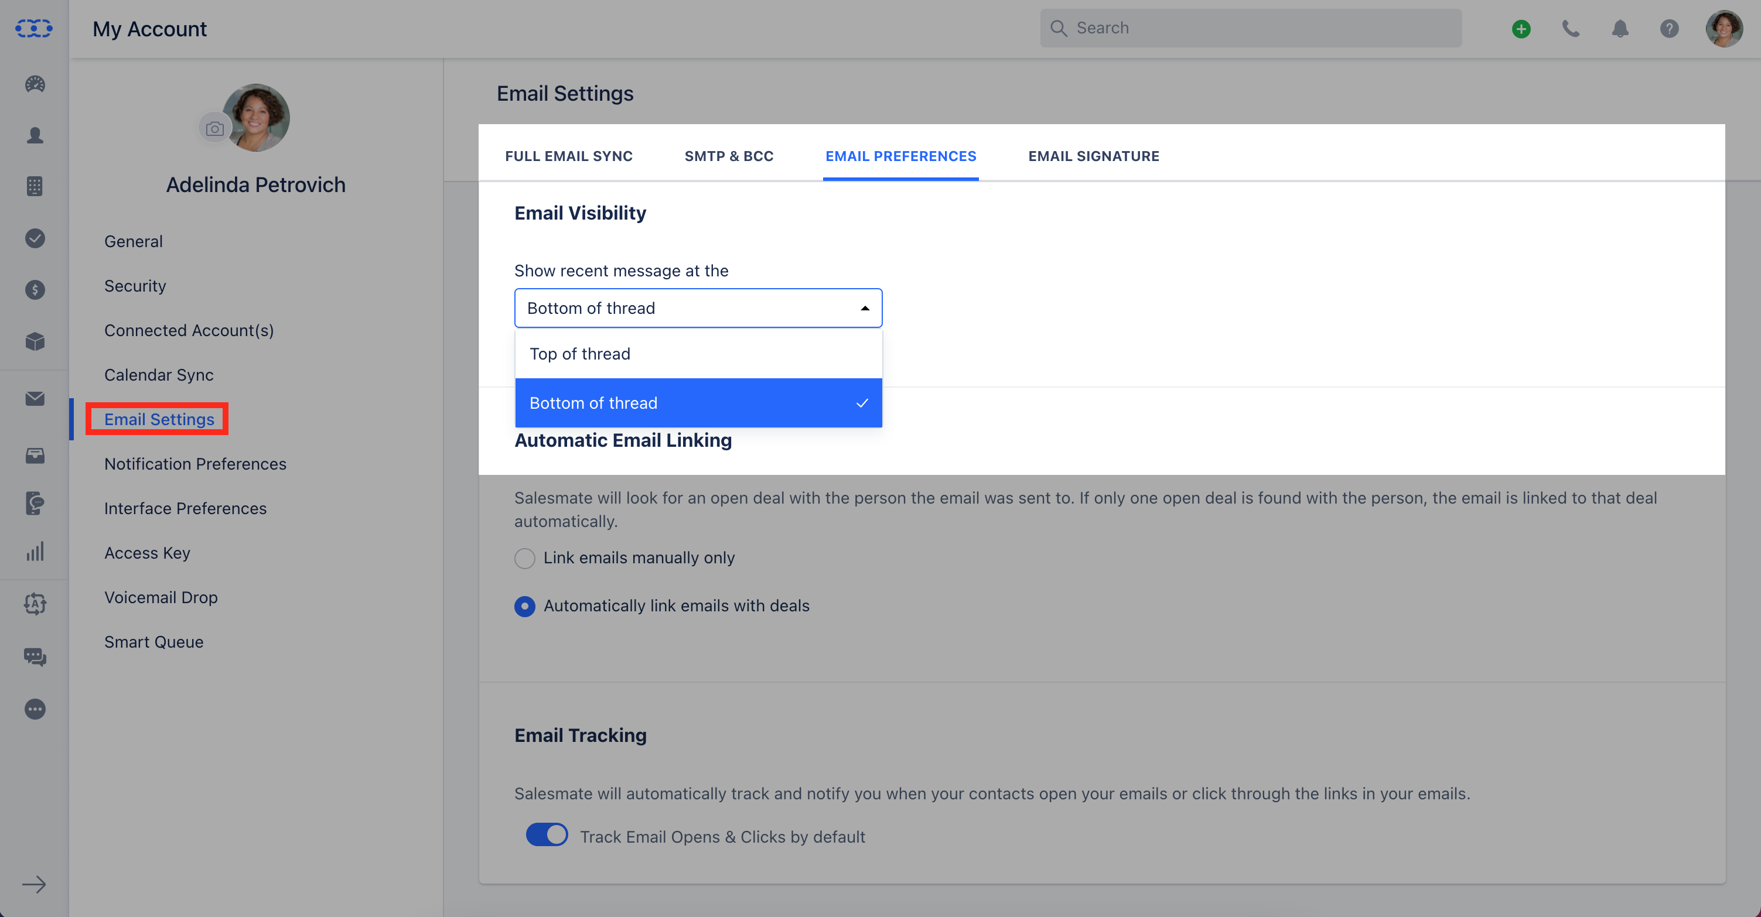Open Reports bar chart icon in sidebar
The image size is (1761, 917).
[35, 552]
